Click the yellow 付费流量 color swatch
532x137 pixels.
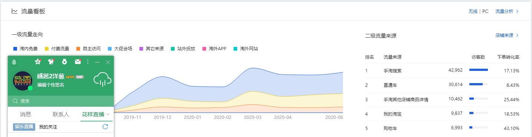[47, 49]
